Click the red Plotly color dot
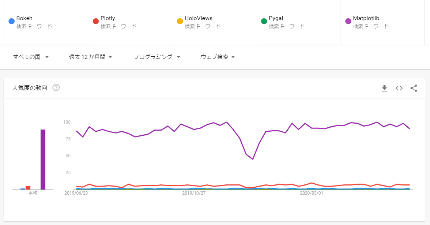 (x=96, y=21)
